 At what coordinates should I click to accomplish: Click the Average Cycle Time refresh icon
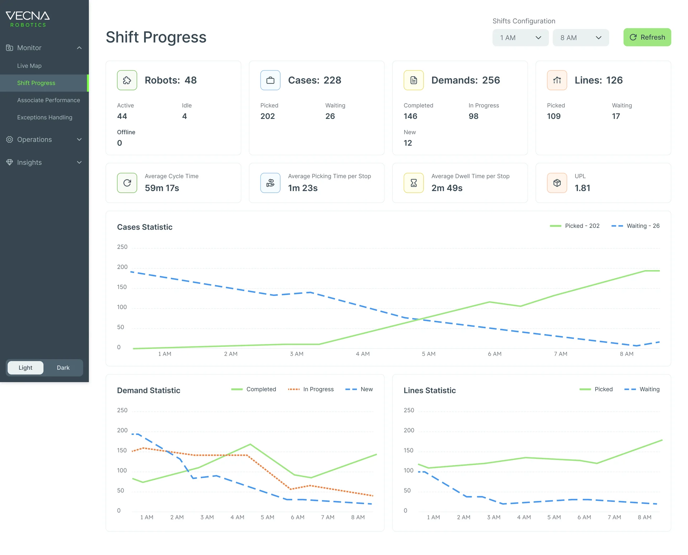[127, 183]
